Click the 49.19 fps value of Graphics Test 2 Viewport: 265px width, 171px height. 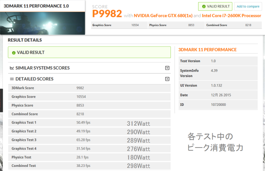coord(83,131)
